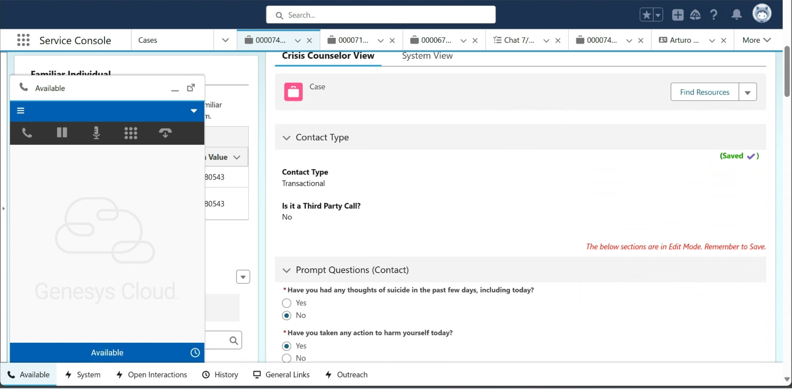792x389 pixels.
Task: Open the Genesys hamburger menu
Action: point(21,111)
